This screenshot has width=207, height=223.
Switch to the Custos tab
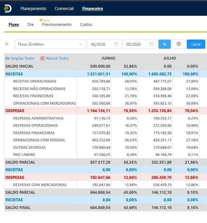click(x=86, y=24)
